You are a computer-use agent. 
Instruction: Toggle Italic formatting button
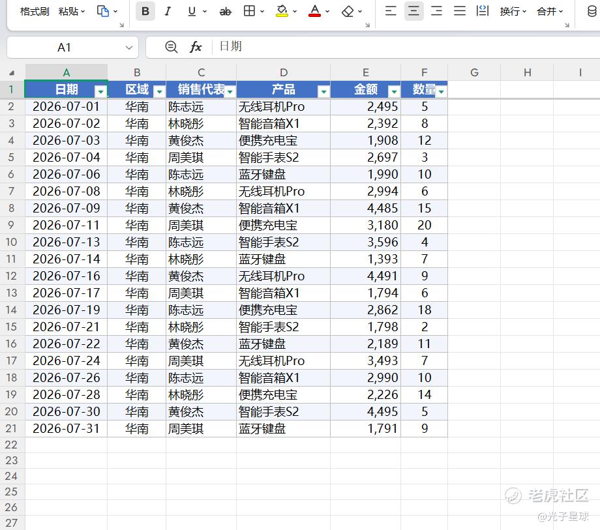[168, 12]
